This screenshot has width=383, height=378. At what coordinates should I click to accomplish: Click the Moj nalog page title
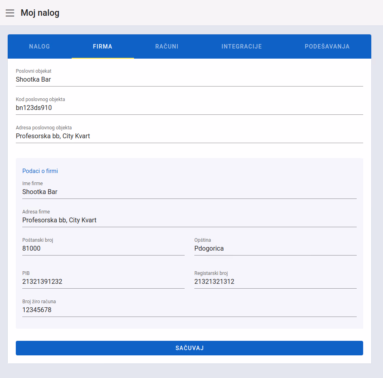(40, 13)
